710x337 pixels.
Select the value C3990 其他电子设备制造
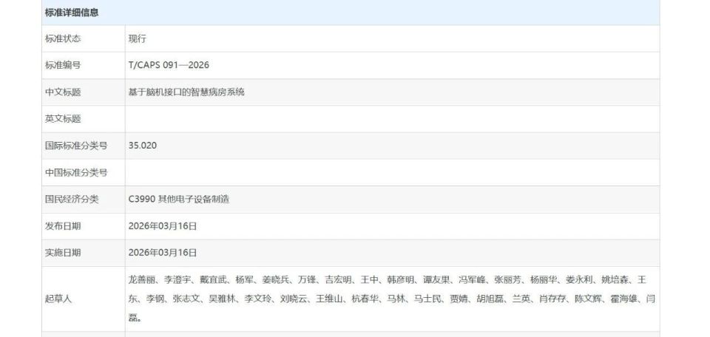[179, 199]
